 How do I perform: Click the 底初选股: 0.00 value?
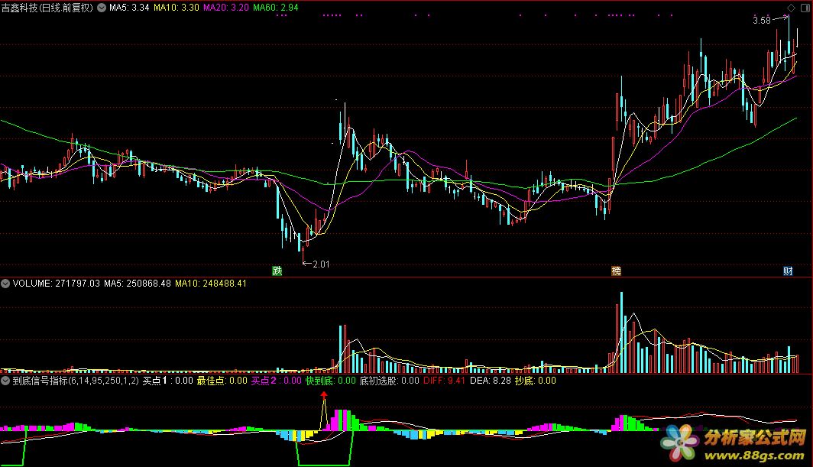pos(390,381)
